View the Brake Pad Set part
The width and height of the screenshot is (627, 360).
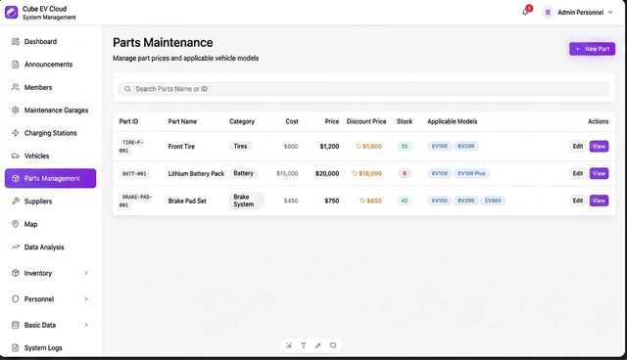coord(599,201)
